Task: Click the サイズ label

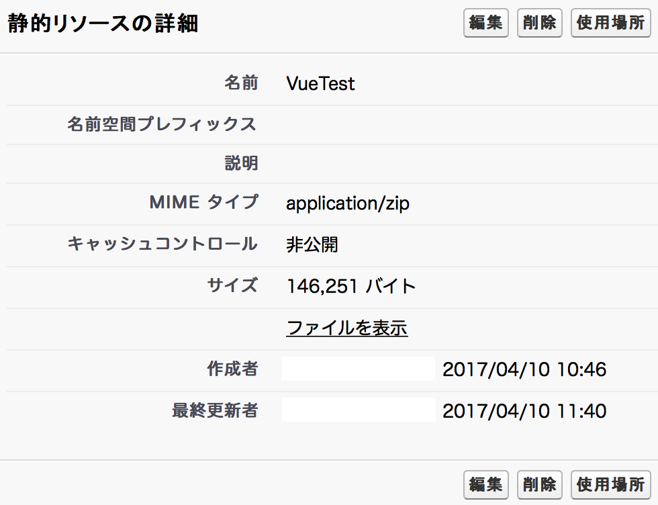Action: [x=232, y=285]
